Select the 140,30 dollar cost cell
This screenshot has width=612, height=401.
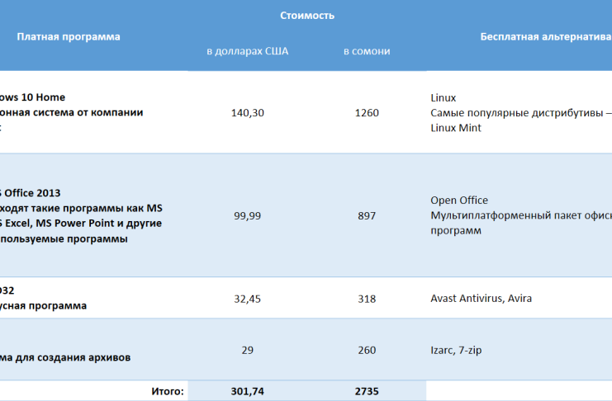pos(248,113)
